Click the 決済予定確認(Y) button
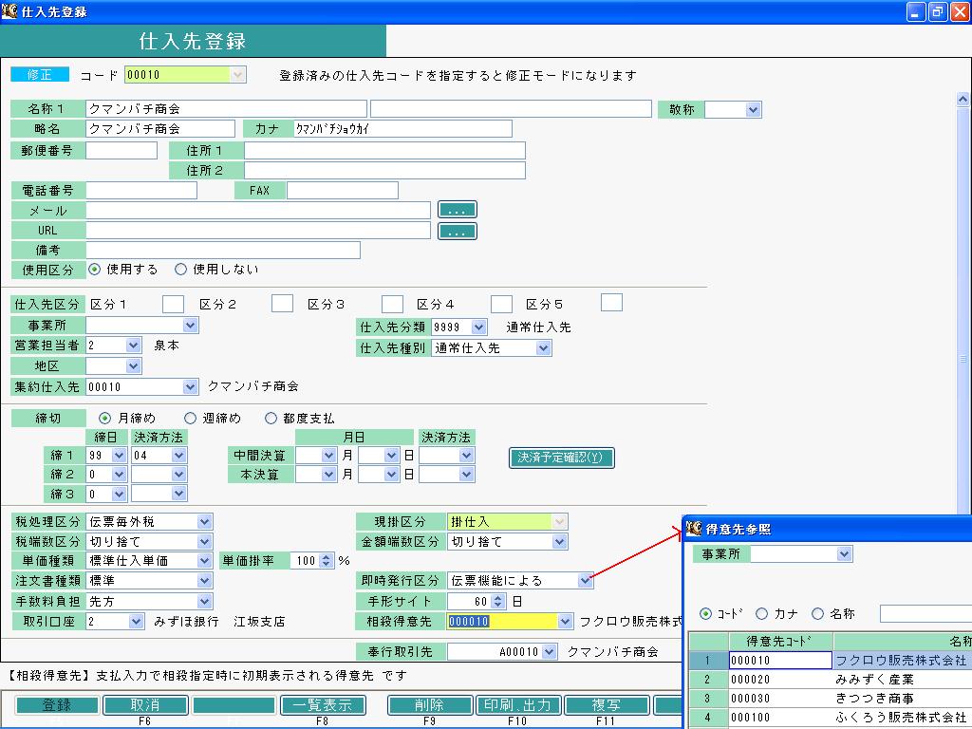 561,458
